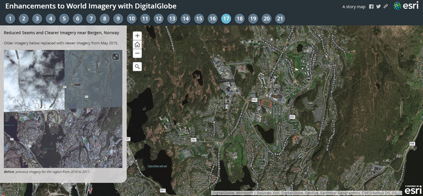Viewport: 423px width, 196px height.
Task: Click Gjeddevatnet lake label on map
Action: [158, 166]
